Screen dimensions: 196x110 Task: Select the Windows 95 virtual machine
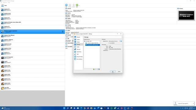coord(32,10)
